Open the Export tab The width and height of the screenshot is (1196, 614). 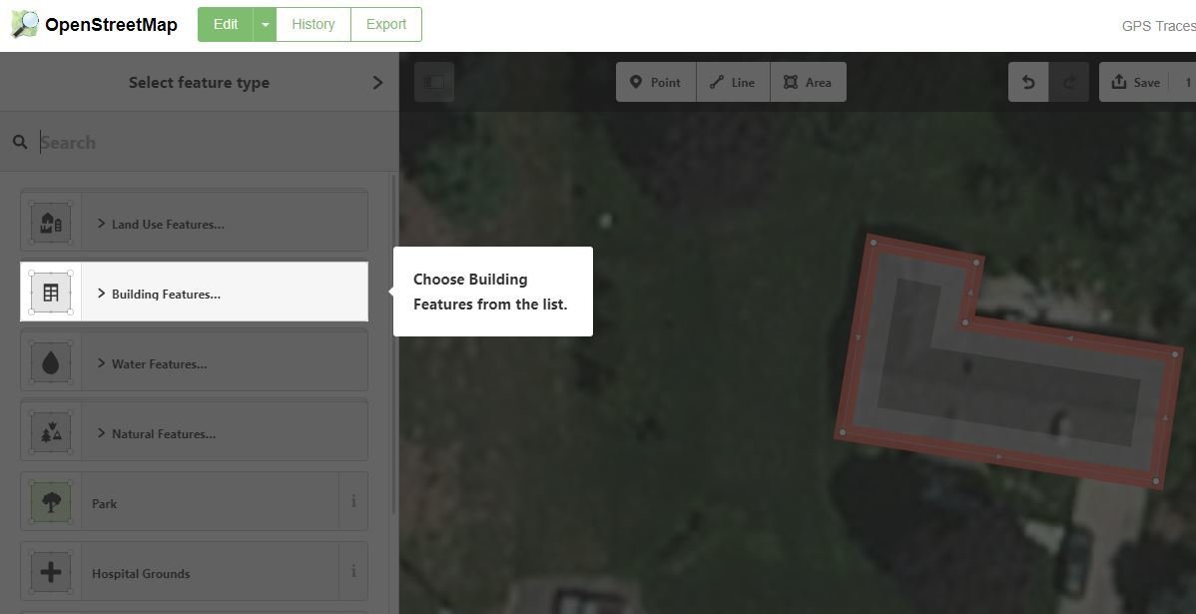pyautogui.click(x=386, y=24)
